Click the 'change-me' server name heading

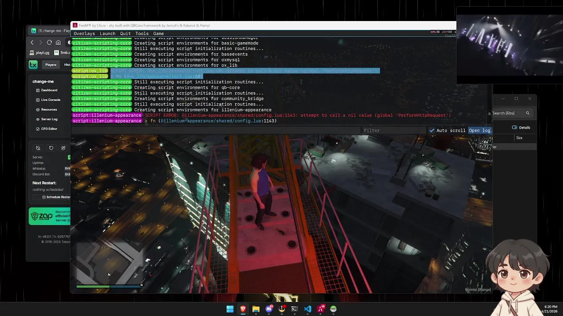[43, 82]
